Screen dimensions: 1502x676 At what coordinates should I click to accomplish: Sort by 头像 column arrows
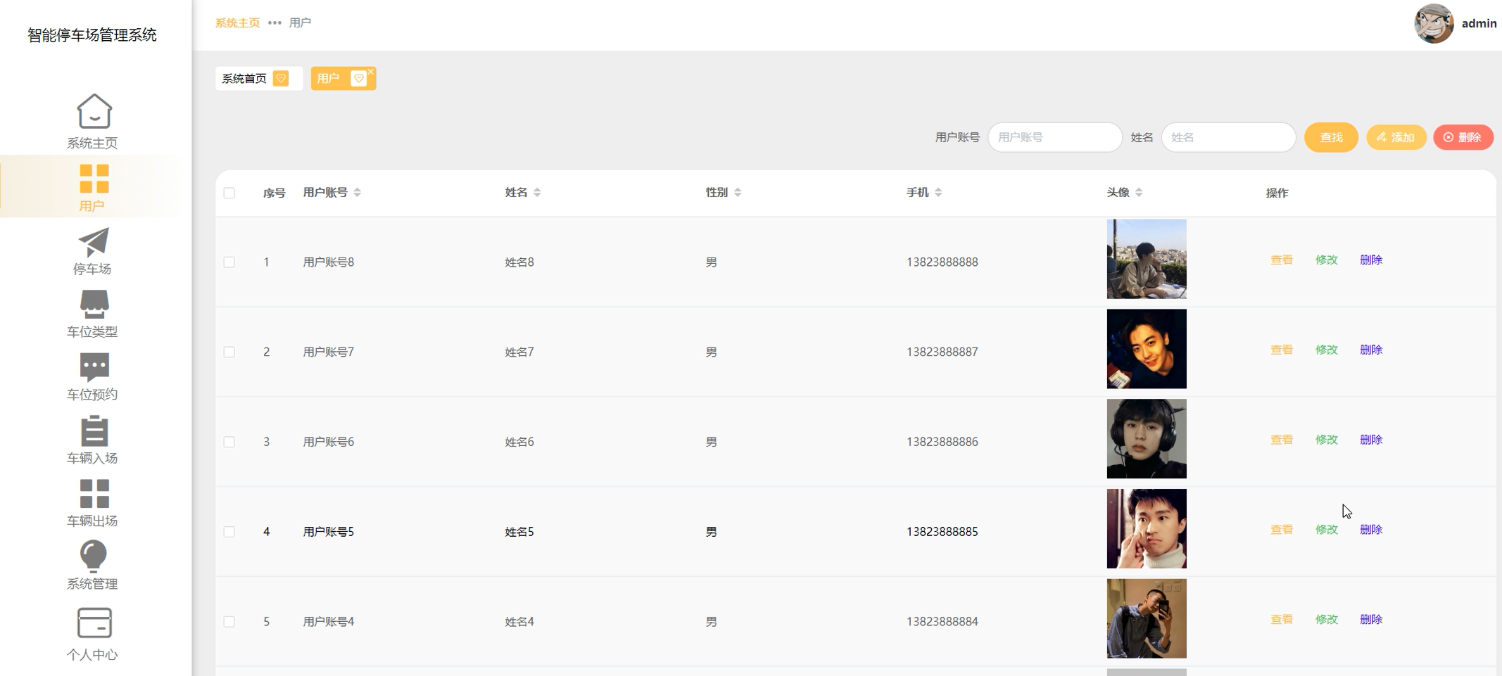click(1139, 192)
